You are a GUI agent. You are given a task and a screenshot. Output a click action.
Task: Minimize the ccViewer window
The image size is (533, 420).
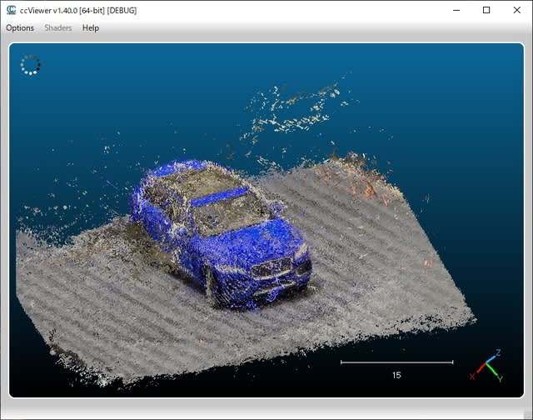(456, 10)
